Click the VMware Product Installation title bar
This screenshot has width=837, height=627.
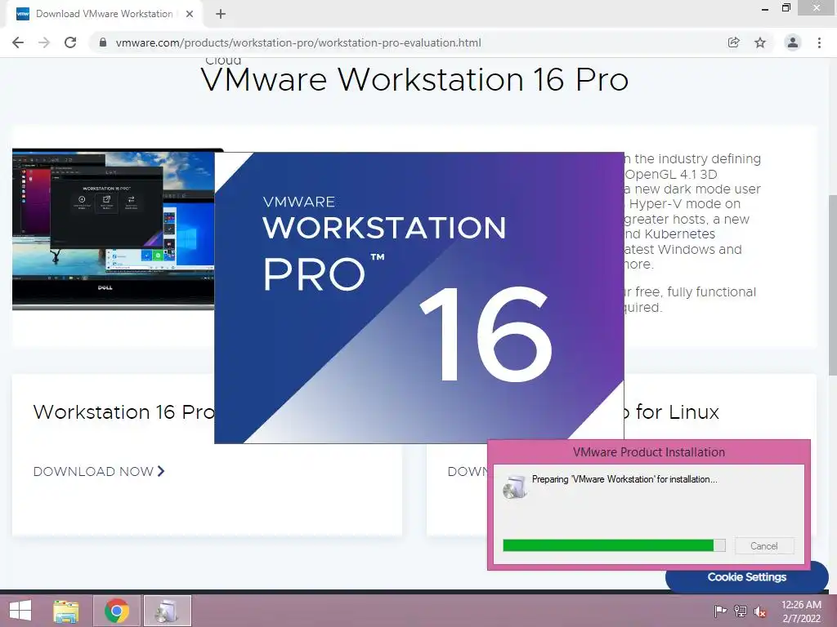pyautogui.click(x=648, y=452)
